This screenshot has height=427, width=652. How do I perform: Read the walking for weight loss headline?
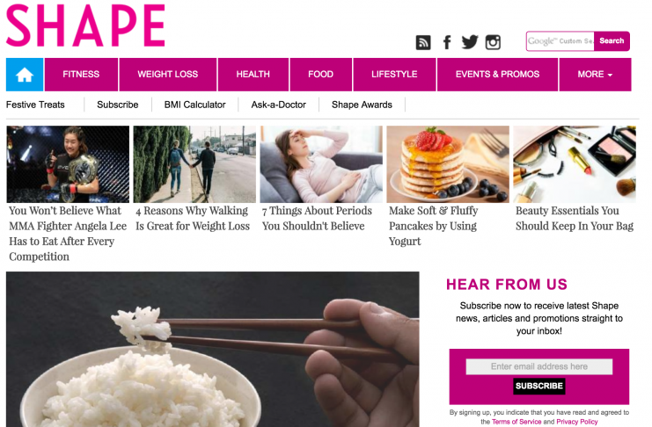pyautogui.click(x=193, y=219)
